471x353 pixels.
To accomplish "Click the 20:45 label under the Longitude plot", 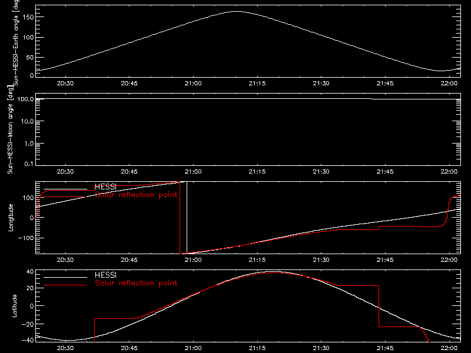I will (129, 260).
